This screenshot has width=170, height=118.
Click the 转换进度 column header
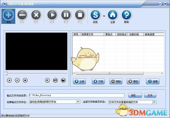tap(154, 34)
